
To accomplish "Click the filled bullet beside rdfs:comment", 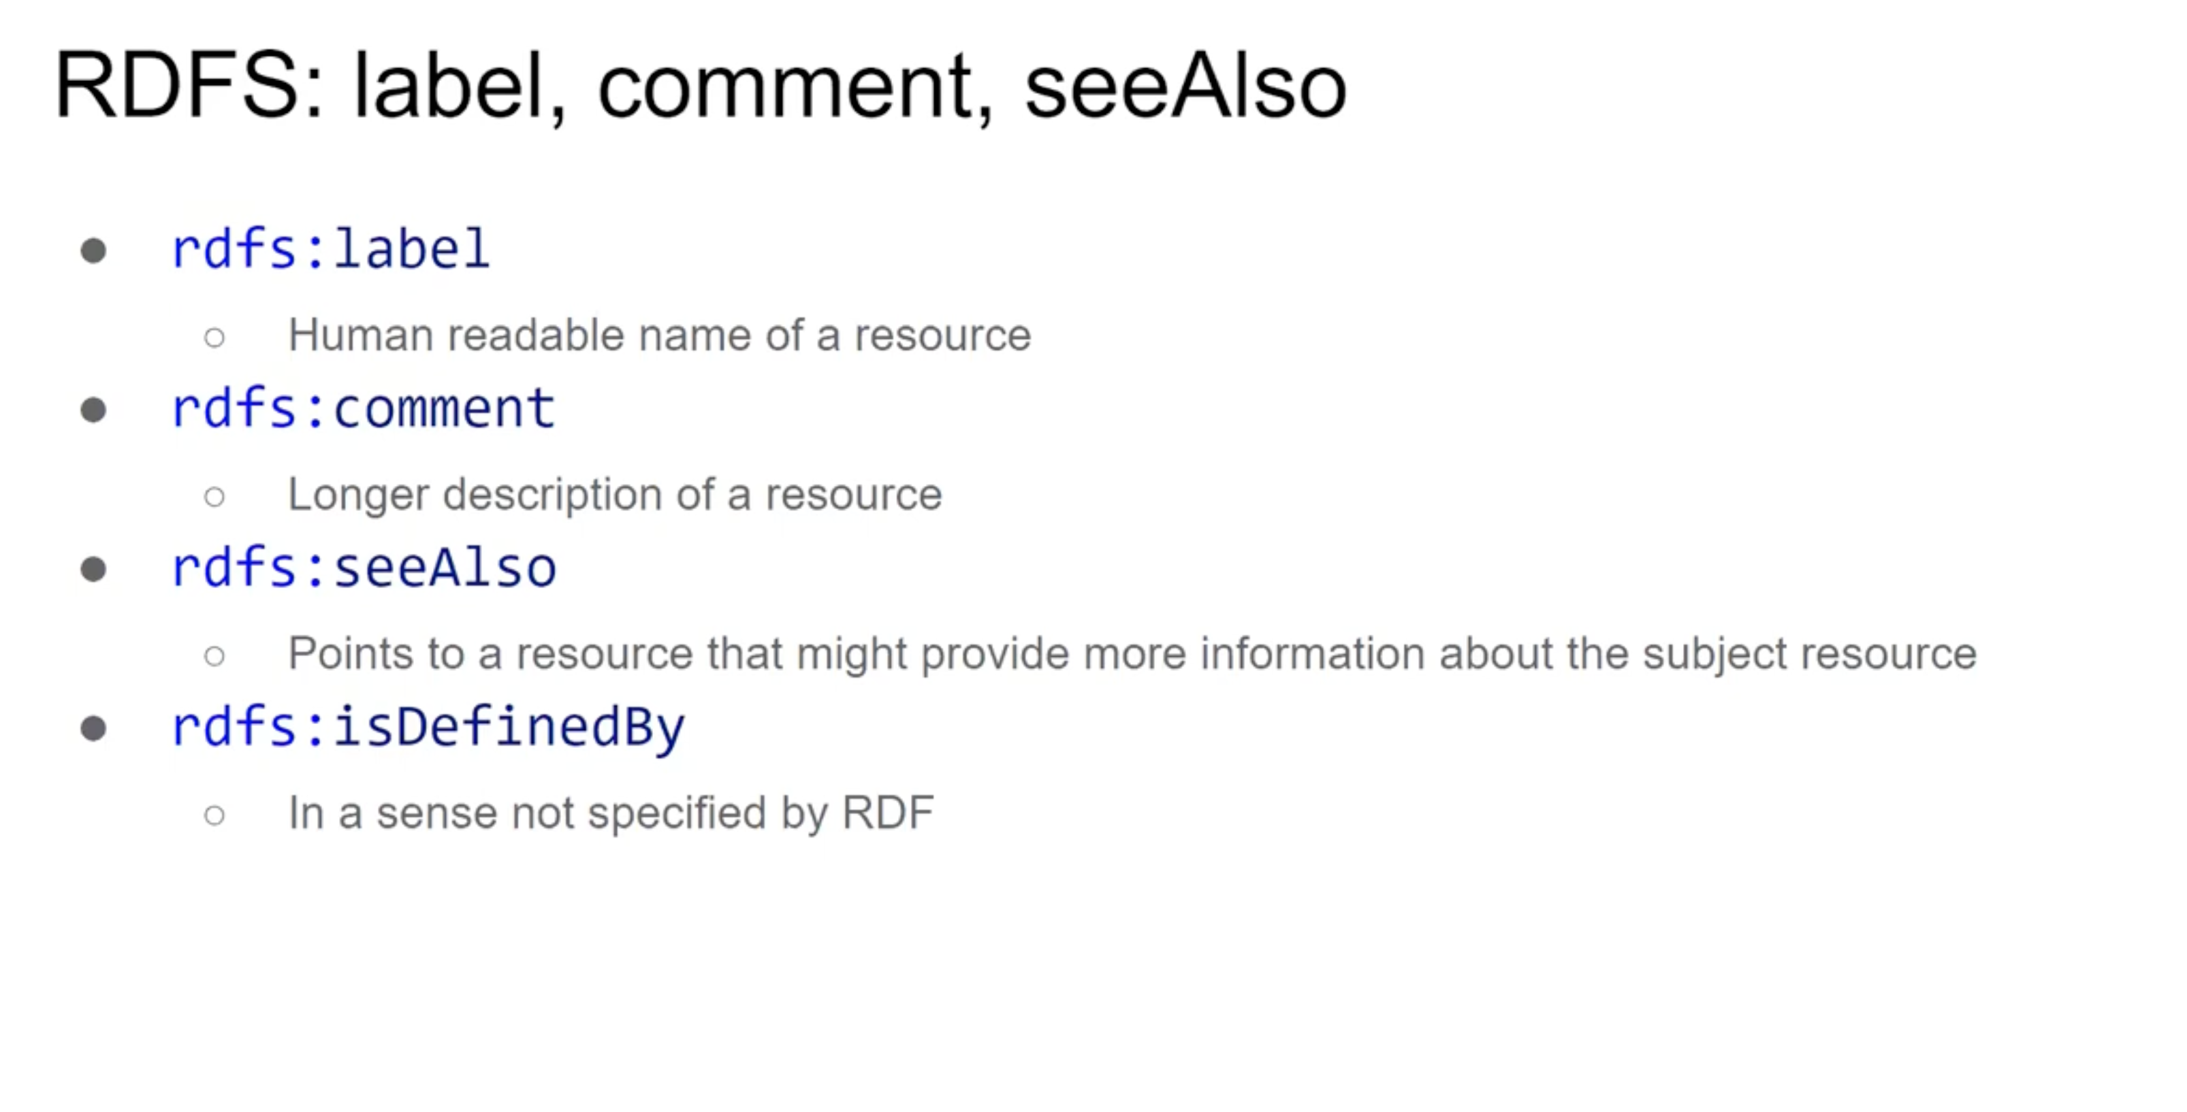I will point(93,410).
